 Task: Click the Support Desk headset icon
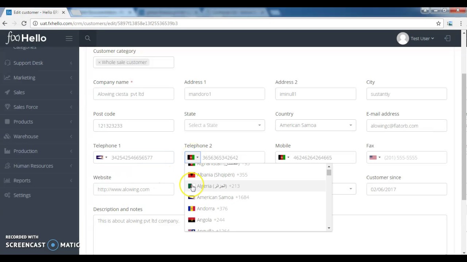7,63
